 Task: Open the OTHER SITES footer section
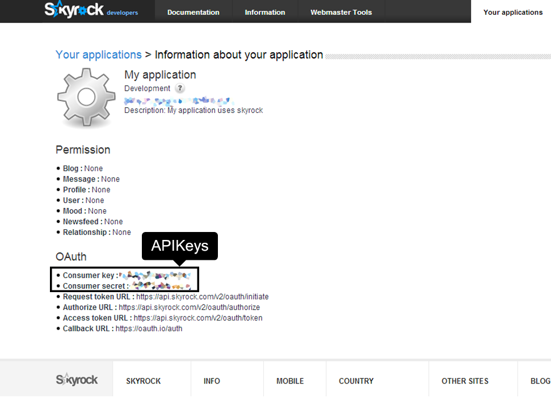coord(465,381)
